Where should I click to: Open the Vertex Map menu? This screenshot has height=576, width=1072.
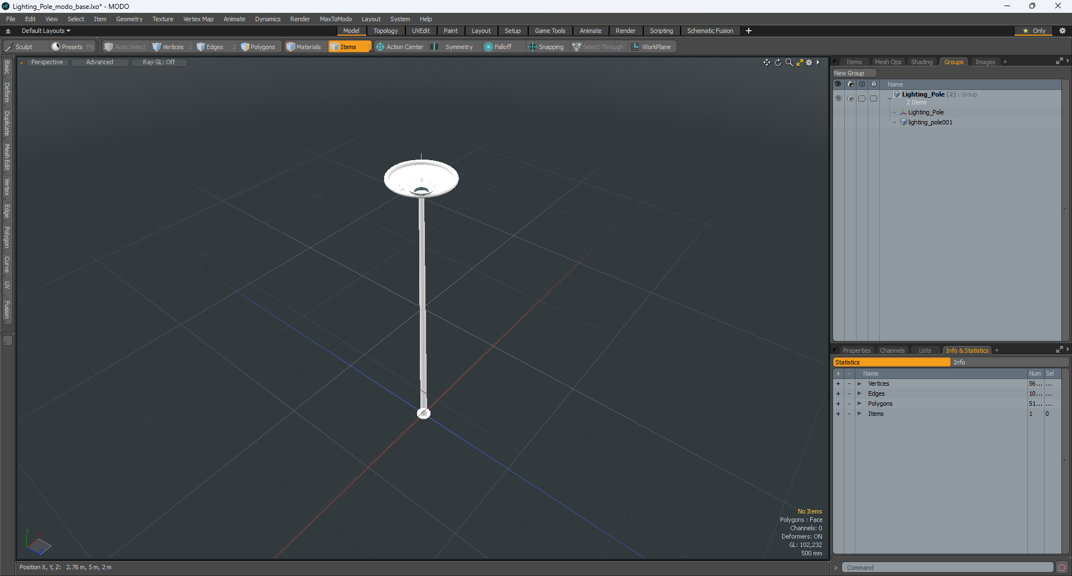click(x=198, y=19)
